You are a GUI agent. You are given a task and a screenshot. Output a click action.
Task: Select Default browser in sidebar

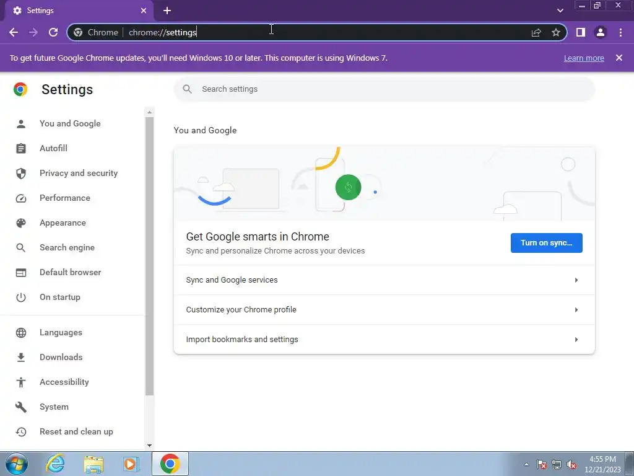coord(71,273)
